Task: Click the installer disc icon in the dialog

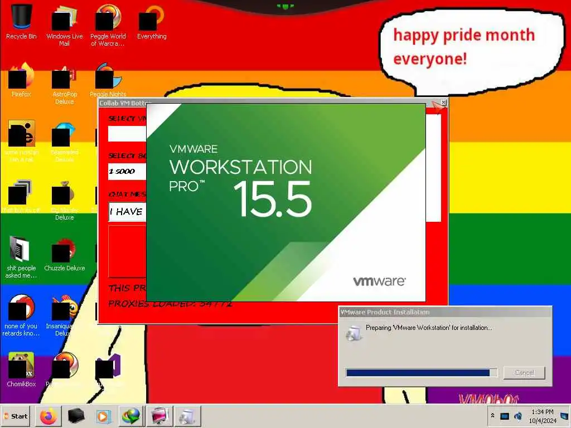Action: click(x=353, y=333)
